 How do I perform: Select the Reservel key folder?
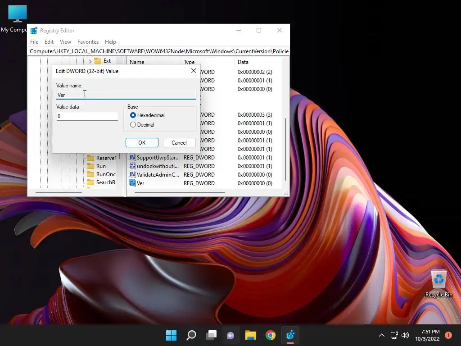pos(101,158)
